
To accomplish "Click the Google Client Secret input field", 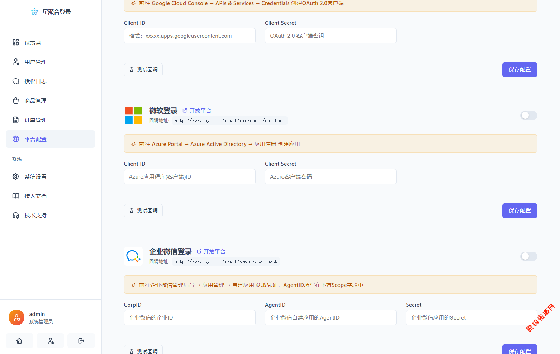I will [x=330, y=36].
